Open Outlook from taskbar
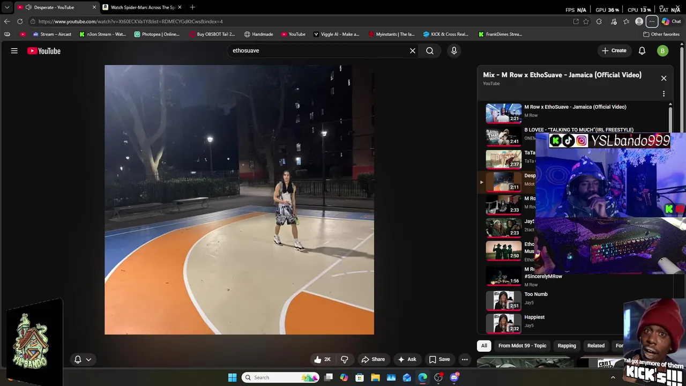Viewport: 686px width, 386px height. tap(407, 377)
